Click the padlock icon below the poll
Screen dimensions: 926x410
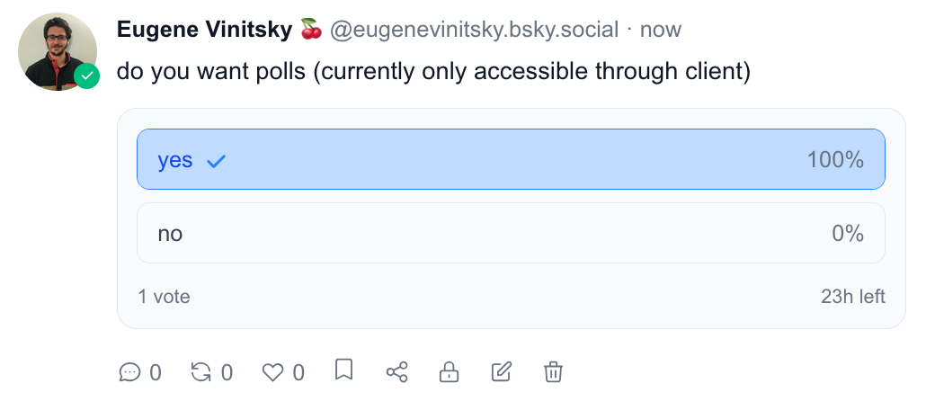pos(449,371)
